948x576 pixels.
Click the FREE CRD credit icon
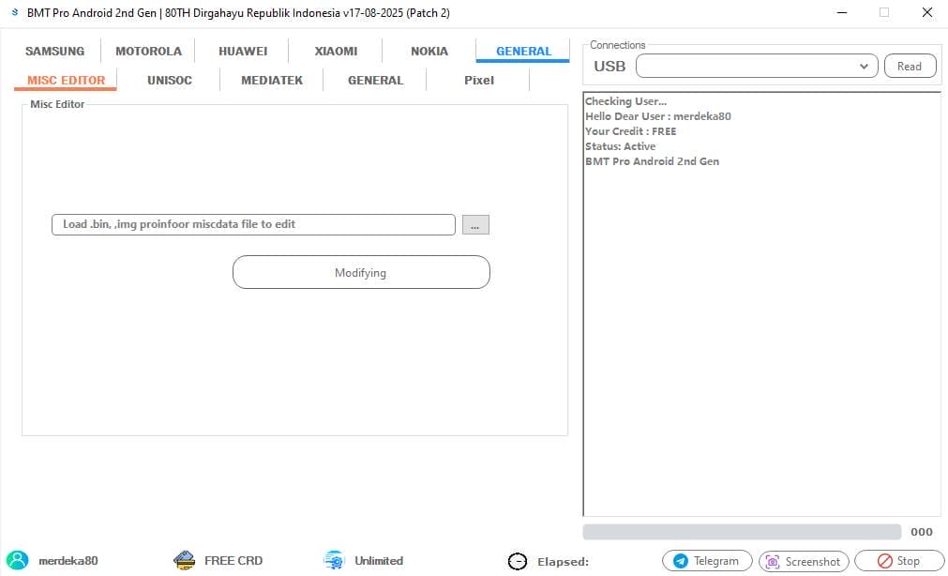pyautogui.click(x=184, y=560)
